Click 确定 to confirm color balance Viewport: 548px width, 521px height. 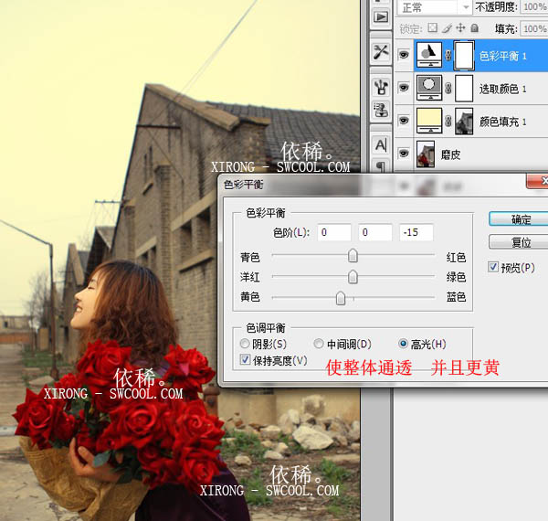click(519, 219)
